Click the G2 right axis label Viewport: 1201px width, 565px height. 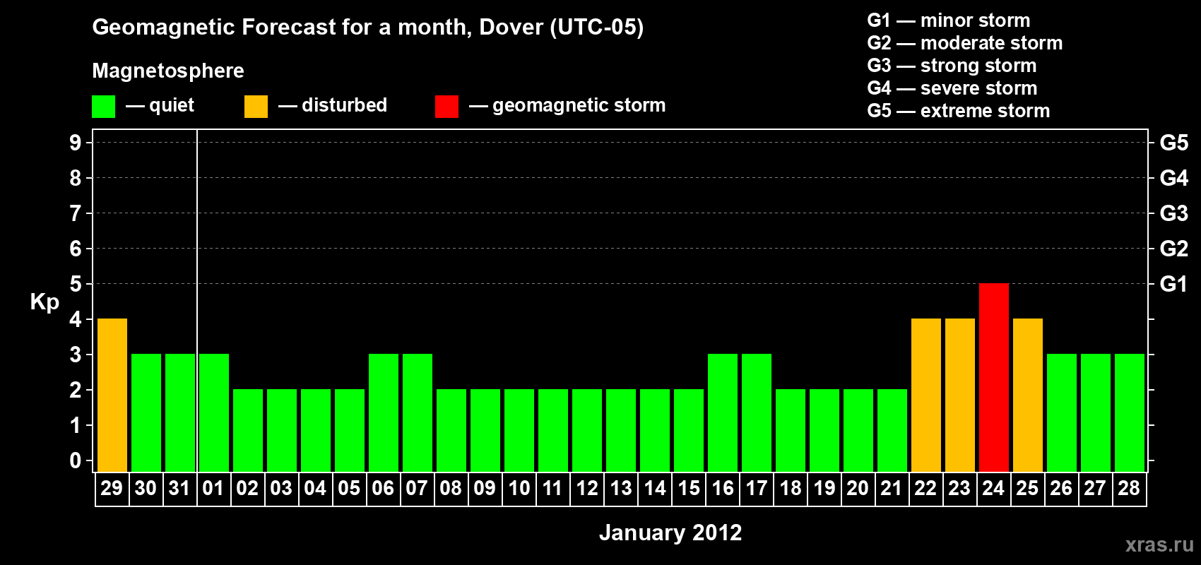click(1173, 249)
